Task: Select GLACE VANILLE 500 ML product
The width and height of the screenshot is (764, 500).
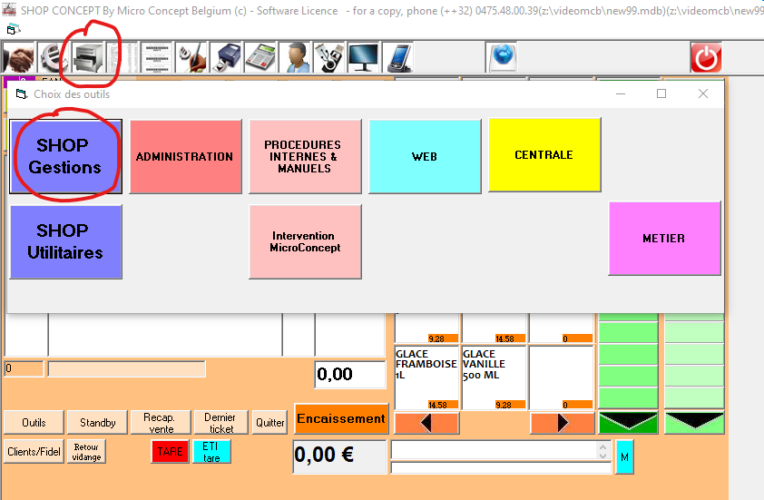Action: [x=495, y=377]
